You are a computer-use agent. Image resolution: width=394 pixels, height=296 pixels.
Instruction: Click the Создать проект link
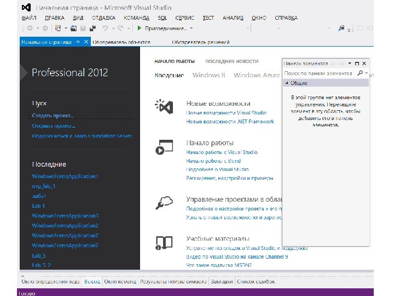[53, 116]
